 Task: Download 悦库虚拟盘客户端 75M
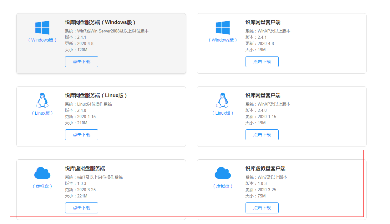tap(262, 208)
